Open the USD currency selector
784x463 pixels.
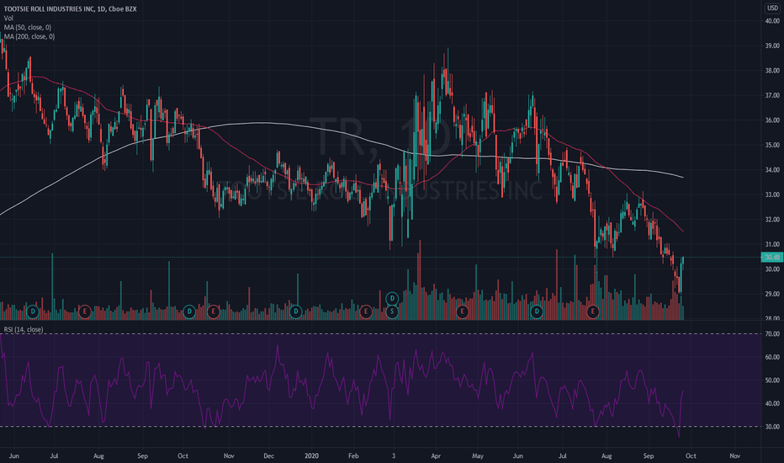[772, 8]
